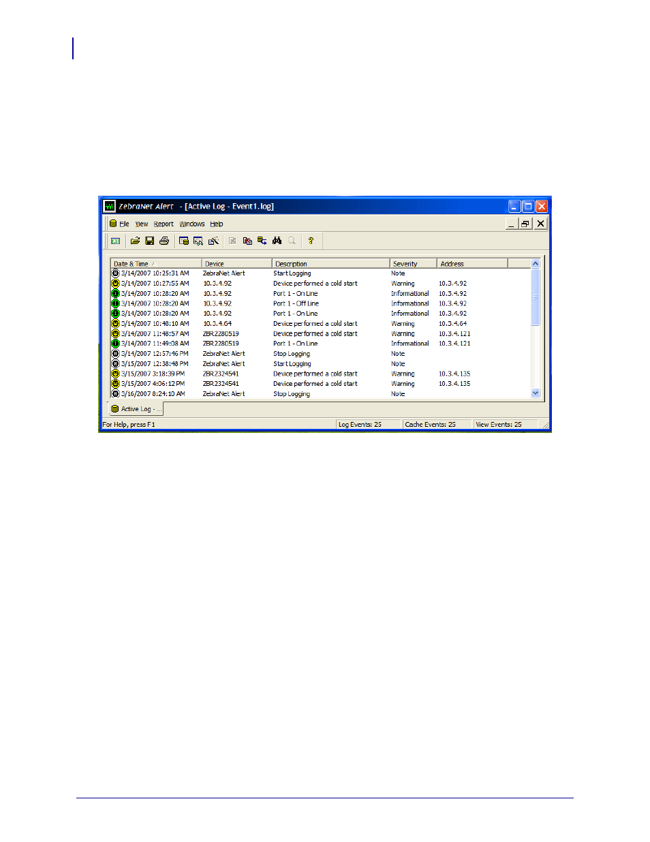Click the binoculars find icon
This screenshot has width=650, height=842.
[277, 241]
